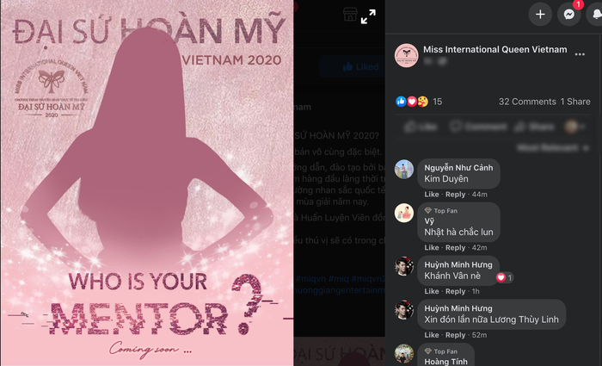Click the Miss International Queen Vietnam page avatar
Image resolution: width=602 pixels, height=366 pixels.
point(406,55)
